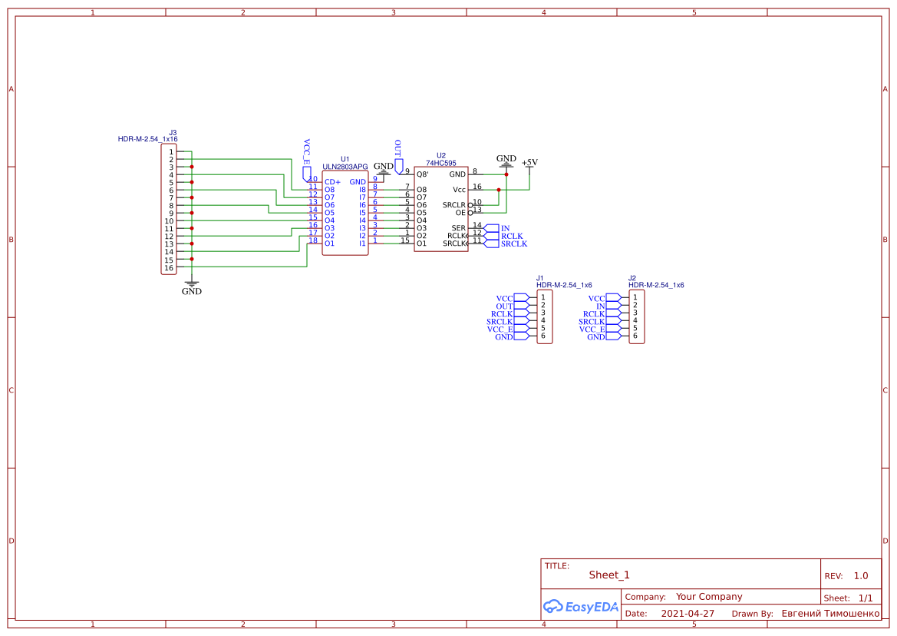This screenshot has width=897, height=636.
Task: Click the GND symbol below J3
Action: point(192,287)
